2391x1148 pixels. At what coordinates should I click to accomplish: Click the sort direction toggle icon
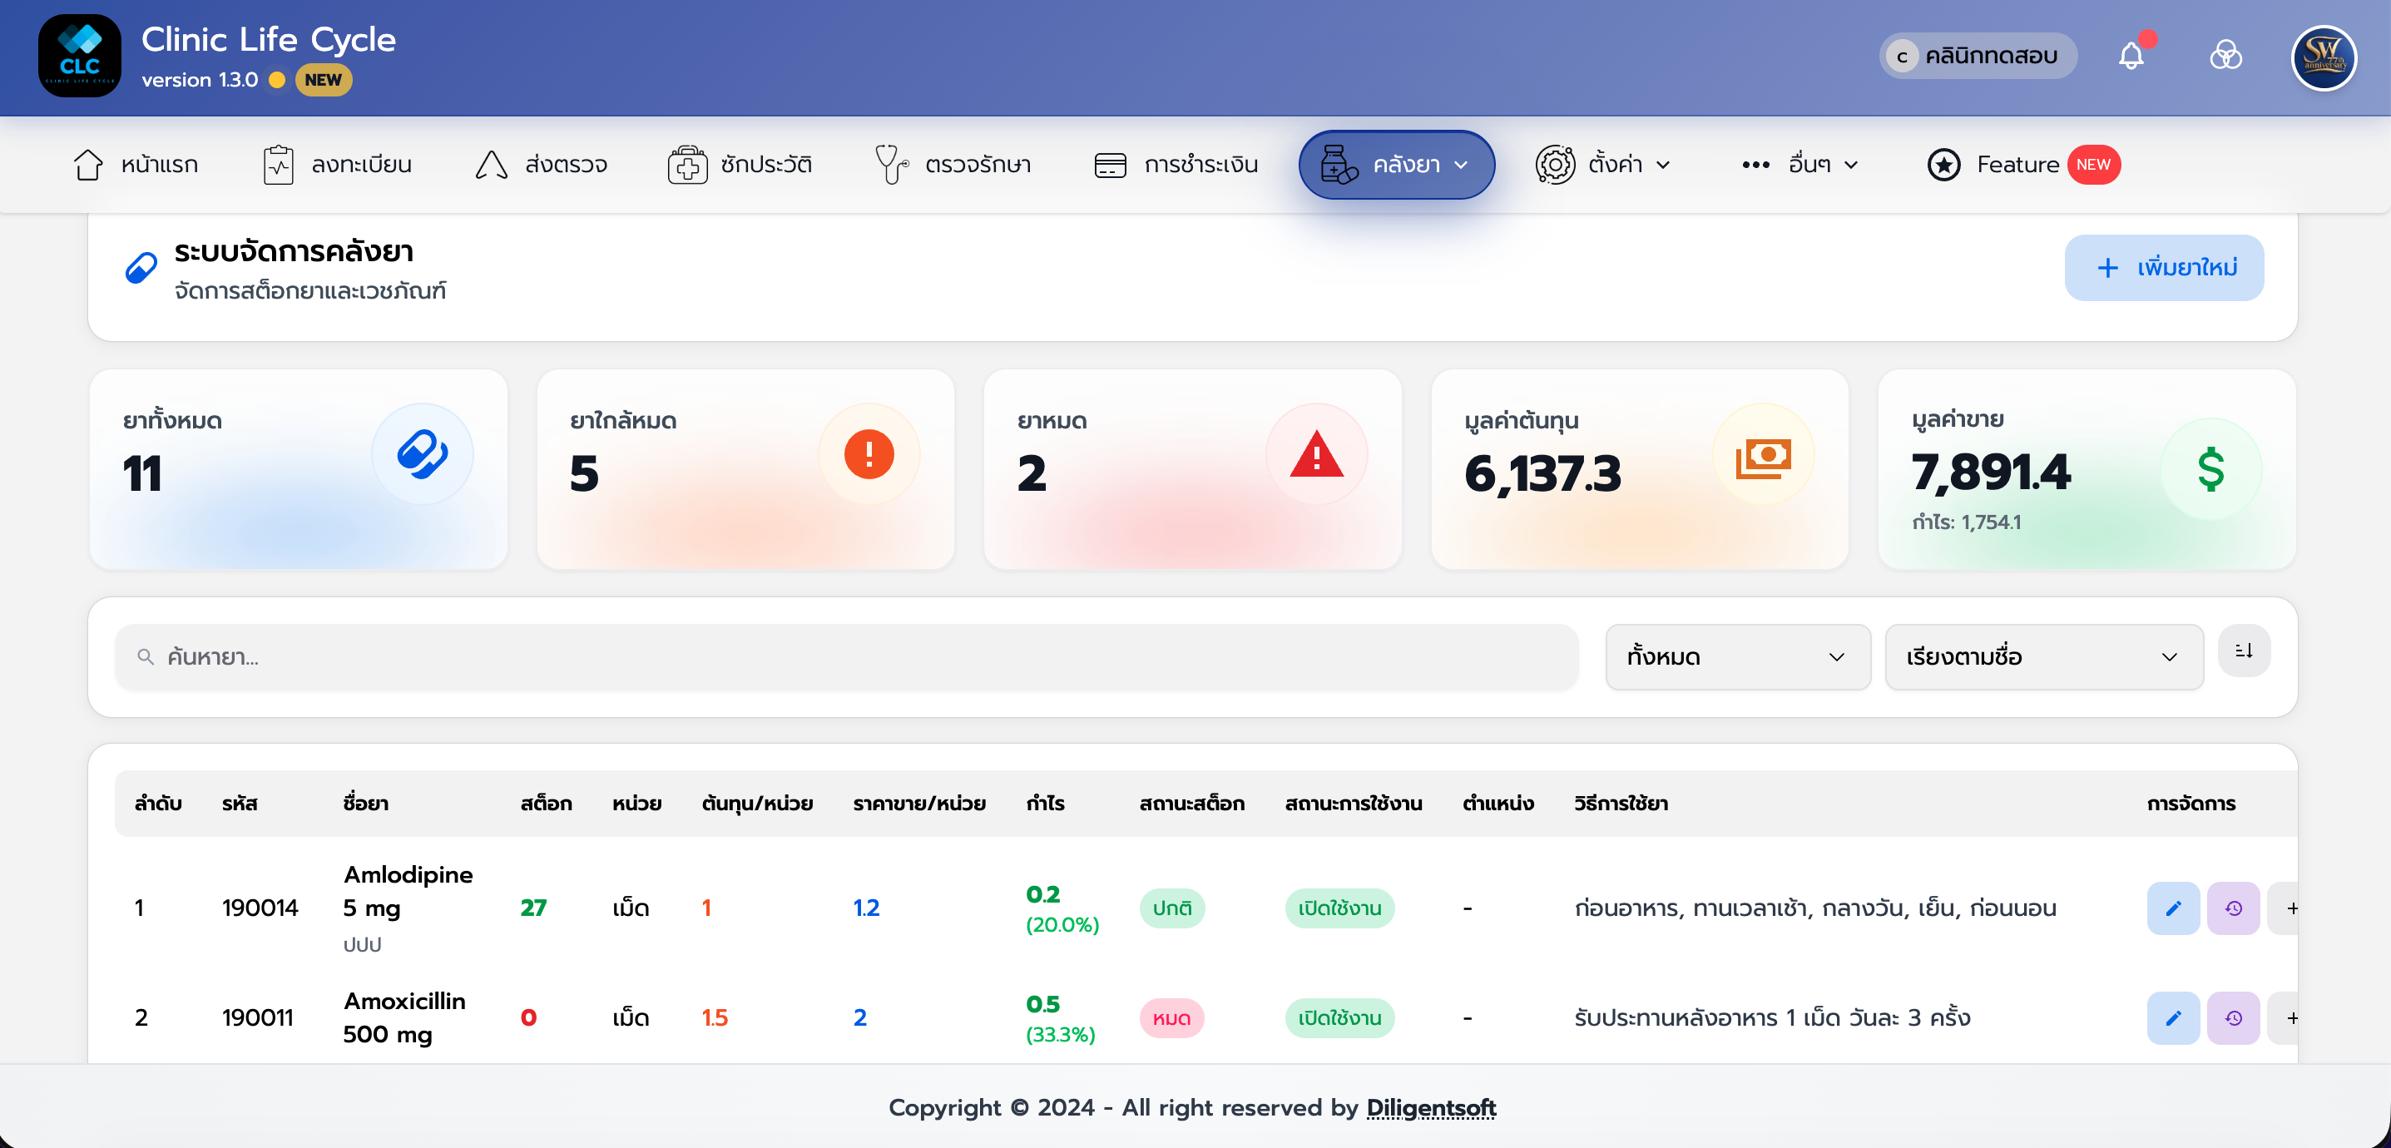[x=2244, y=651]
